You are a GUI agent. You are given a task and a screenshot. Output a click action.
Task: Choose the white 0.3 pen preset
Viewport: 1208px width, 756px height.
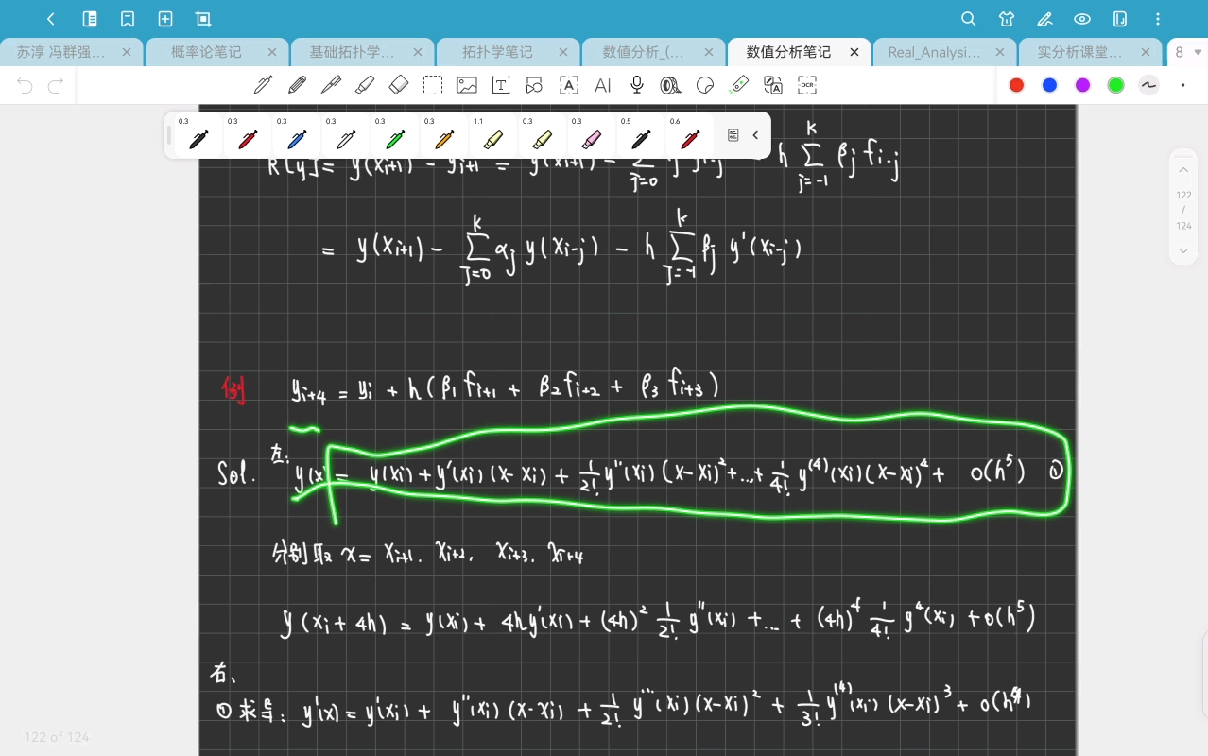pos(346,135)
